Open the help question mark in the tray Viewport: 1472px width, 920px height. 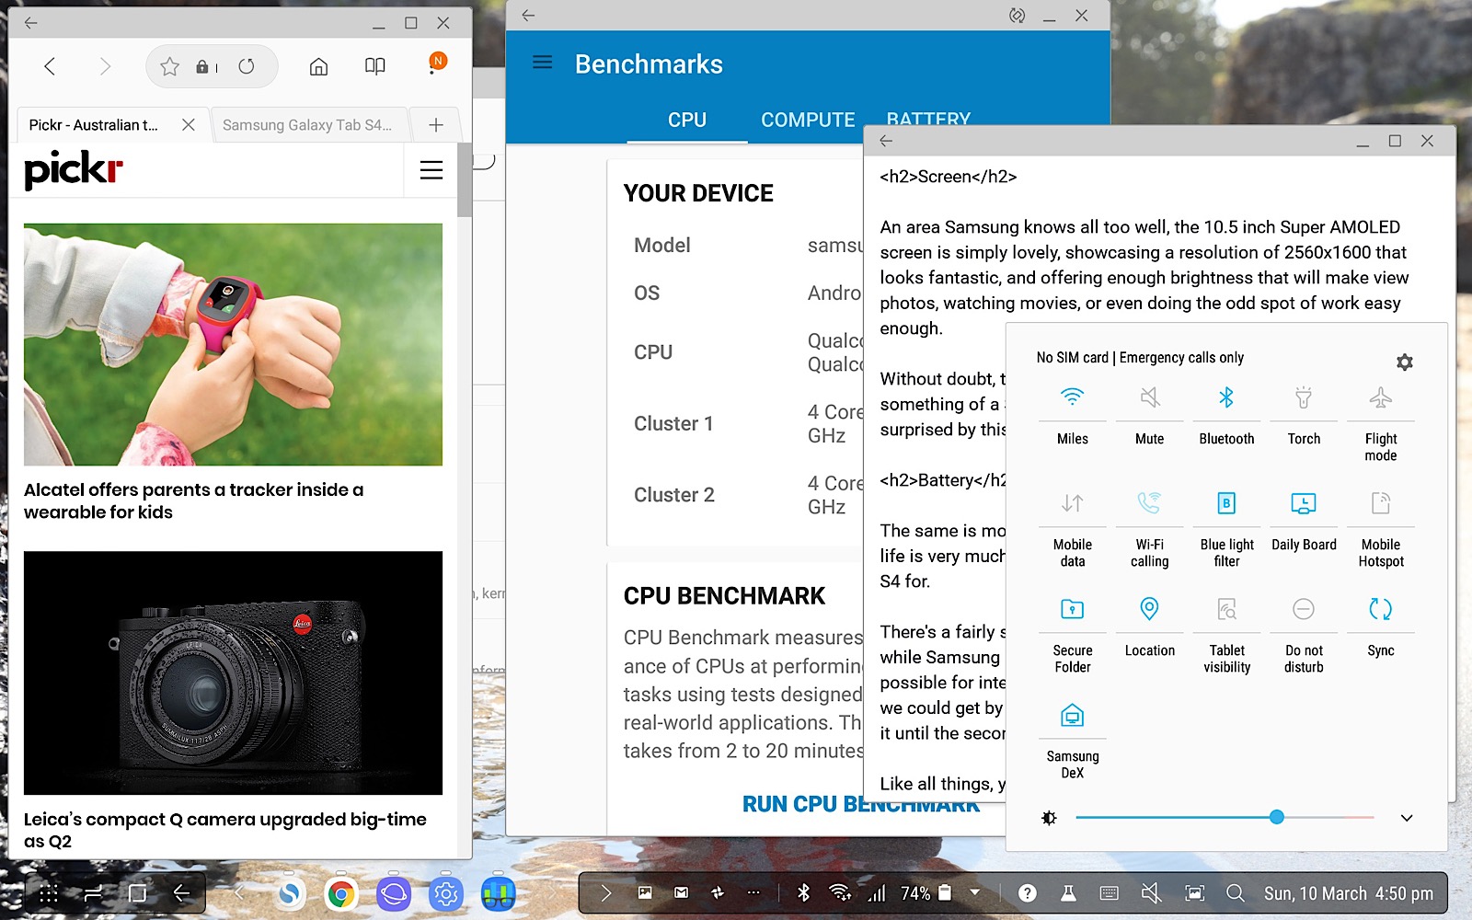[x=1028, y=893]
